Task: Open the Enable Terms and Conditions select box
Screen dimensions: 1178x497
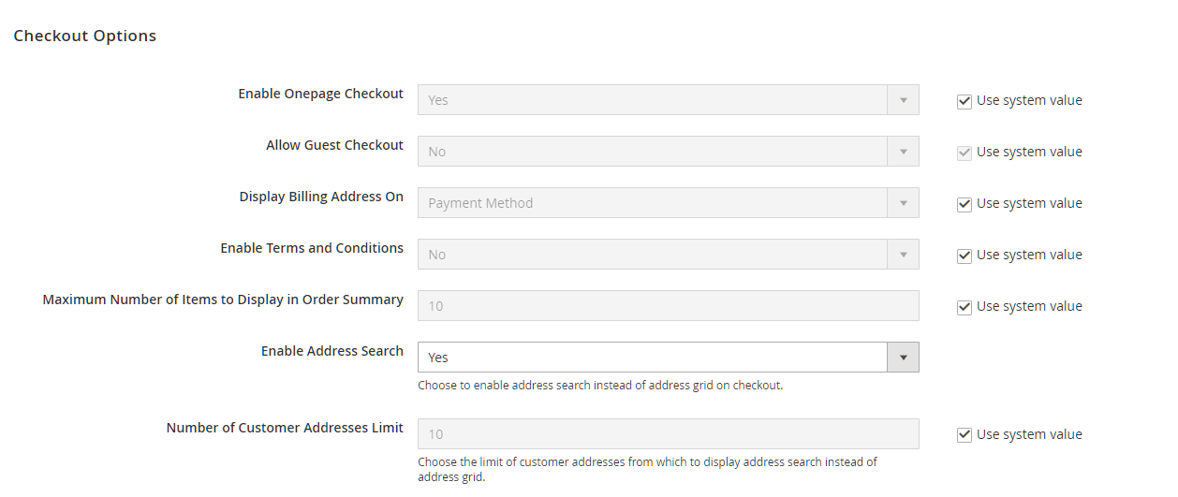Action: click(652, 255)
